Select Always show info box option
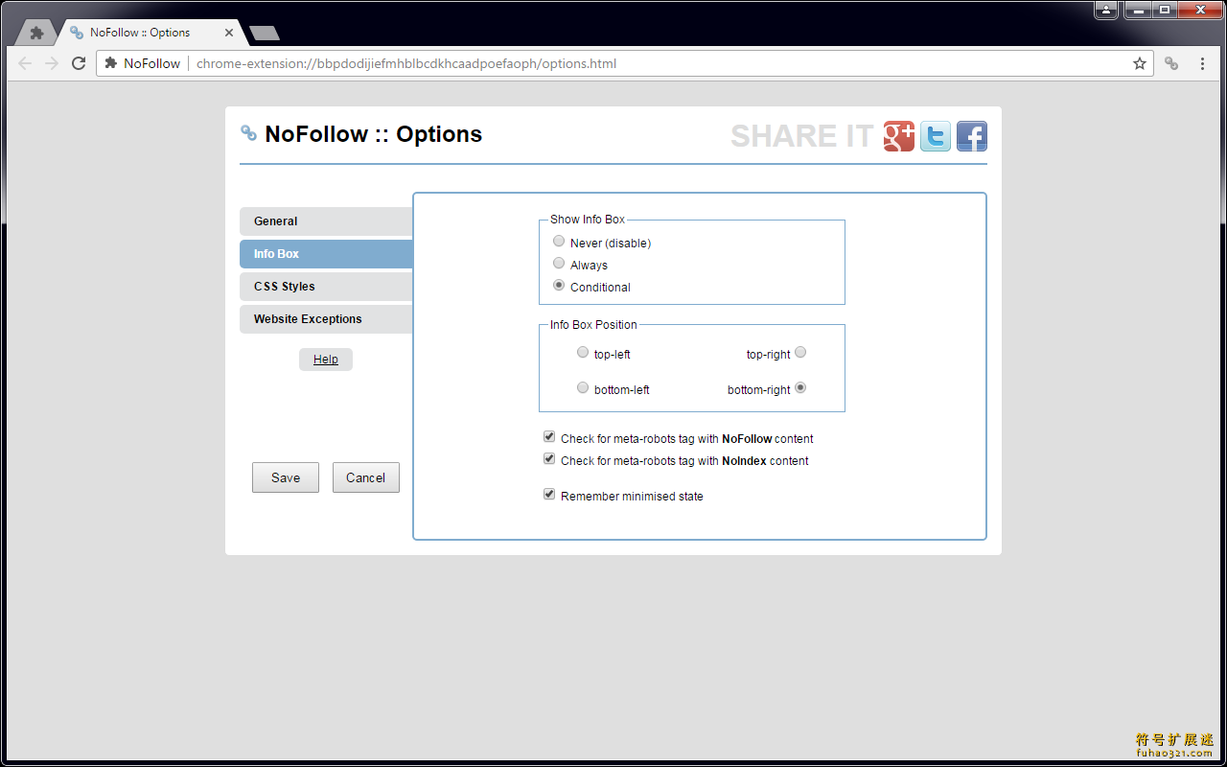 click(x=559, y=264)
